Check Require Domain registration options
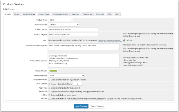179x112 pixels. pos(49,80)
